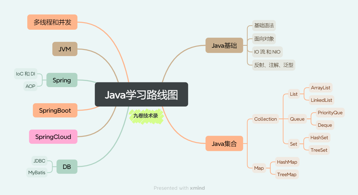Select the DB topic node
The image size is (358, 195).
point(67,167)
